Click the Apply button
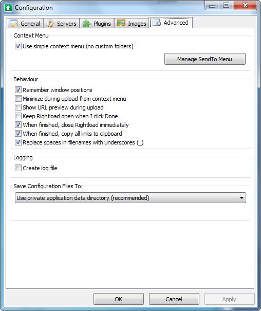The image size is (261, 311). click(229, 299)
